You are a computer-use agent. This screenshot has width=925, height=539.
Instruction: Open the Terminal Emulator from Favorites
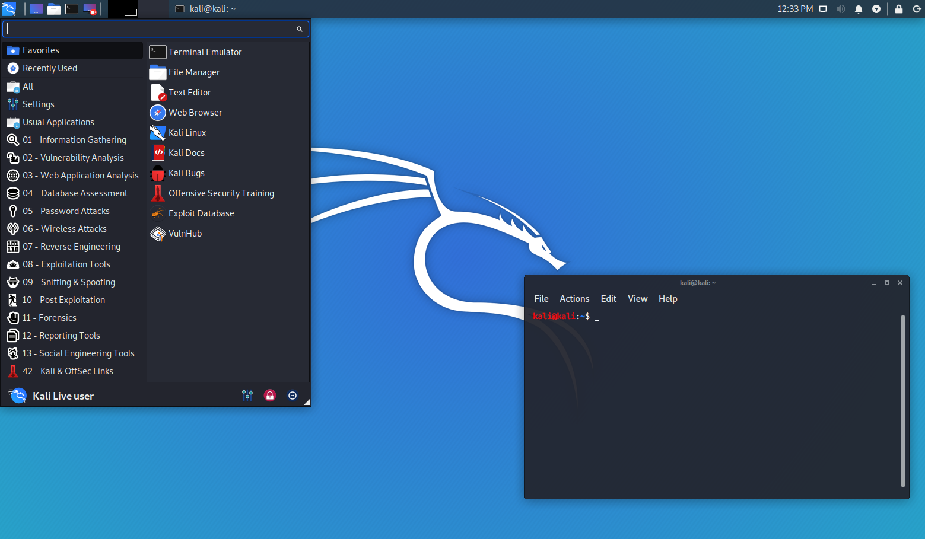point(205,52)
